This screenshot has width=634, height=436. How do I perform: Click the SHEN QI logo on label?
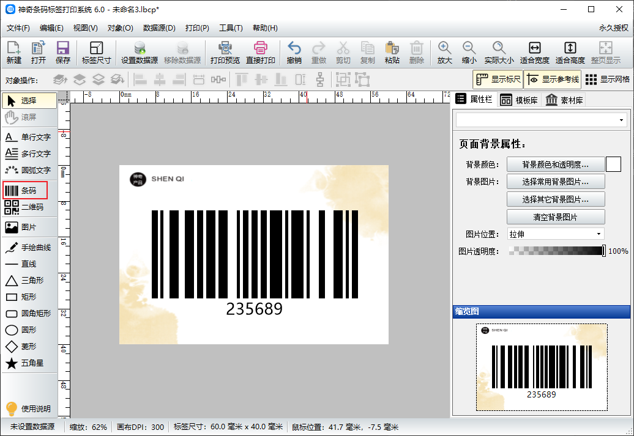157,179
